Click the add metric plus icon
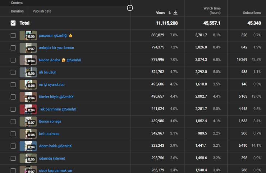The height and width of the screenshot is (173, 266). click(x=130, y=8)
